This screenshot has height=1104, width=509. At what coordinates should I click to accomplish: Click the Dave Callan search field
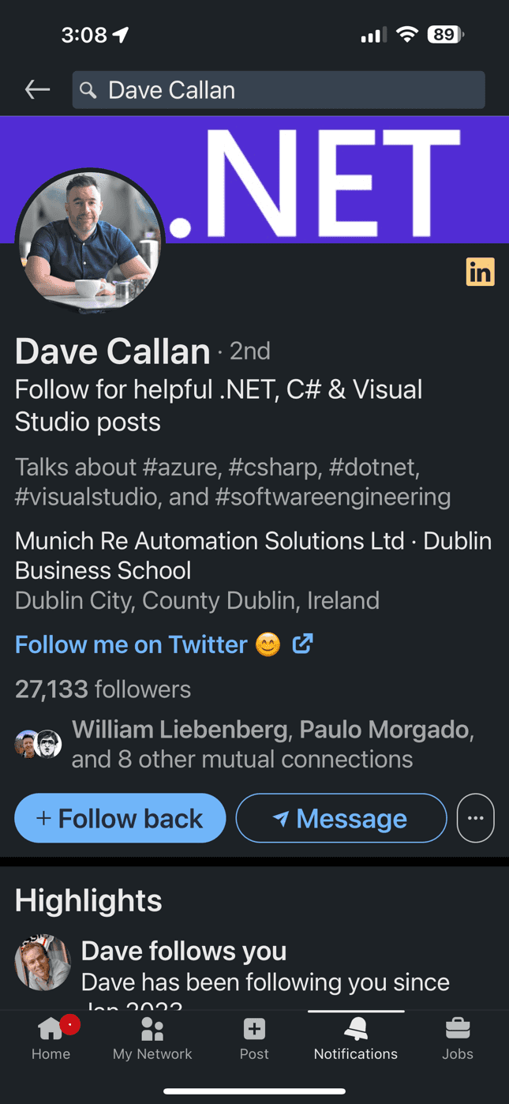(284, 90)
